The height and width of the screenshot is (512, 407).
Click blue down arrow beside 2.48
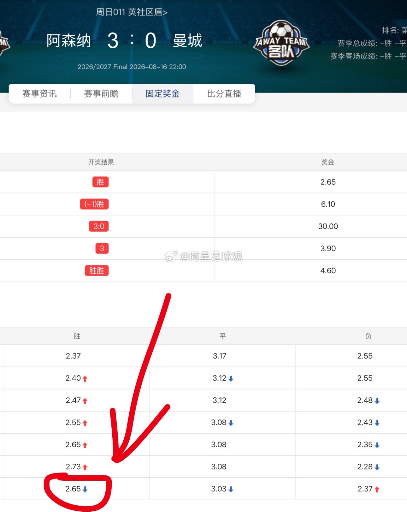point(377,401)
